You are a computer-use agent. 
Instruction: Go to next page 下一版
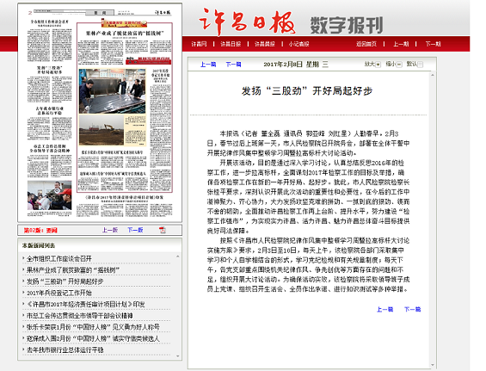tap(135, 230)
